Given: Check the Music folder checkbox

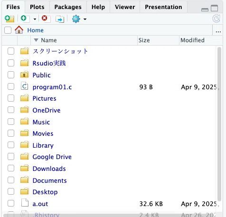Looking at the screenshot, I should [11, 122].
